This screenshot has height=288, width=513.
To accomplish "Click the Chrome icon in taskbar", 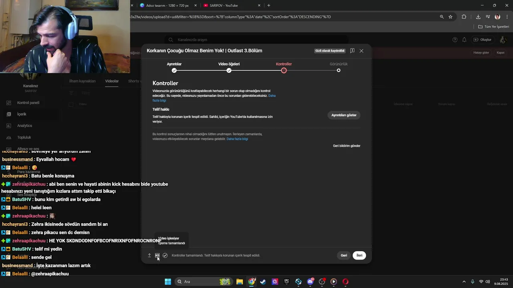I will pyautogui.click(x=251, y=282).
